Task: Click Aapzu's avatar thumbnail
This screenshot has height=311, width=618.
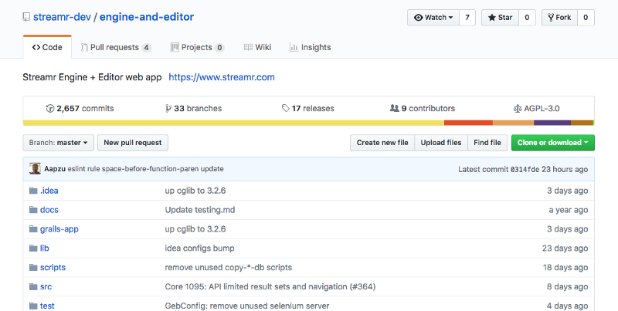Action: [35, 168]
